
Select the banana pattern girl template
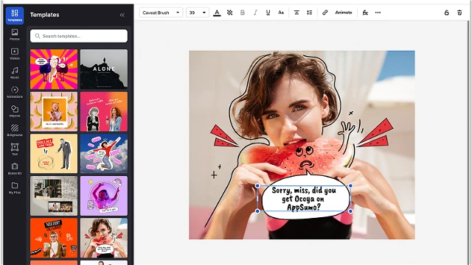click(54, 111)
